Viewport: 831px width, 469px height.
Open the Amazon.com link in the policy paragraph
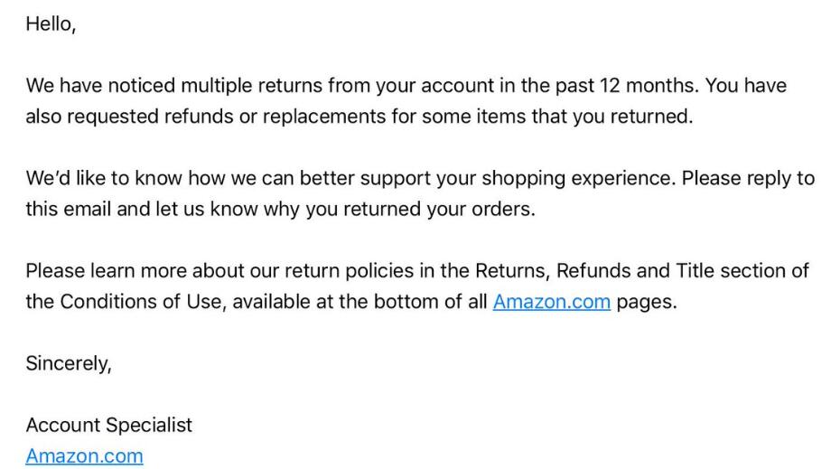pyautogui.click(x=551, y=302)
